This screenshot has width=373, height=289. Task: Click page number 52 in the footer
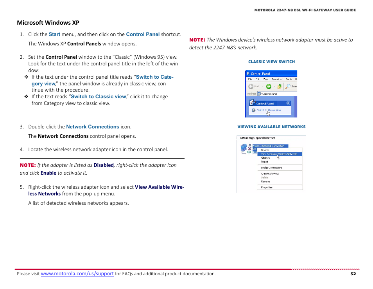pos(353,274)
